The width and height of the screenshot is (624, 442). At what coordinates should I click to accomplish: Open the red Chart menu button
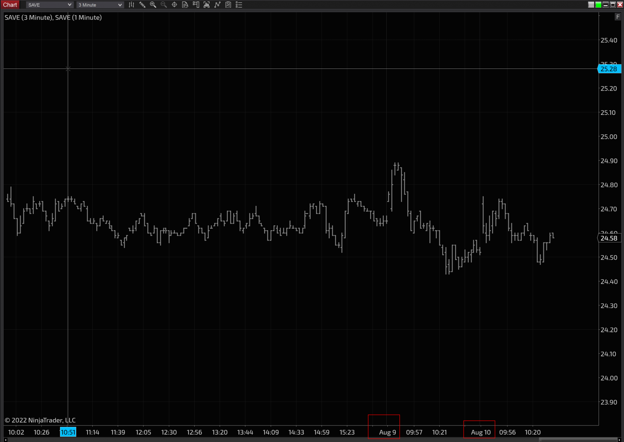point(10,5)
